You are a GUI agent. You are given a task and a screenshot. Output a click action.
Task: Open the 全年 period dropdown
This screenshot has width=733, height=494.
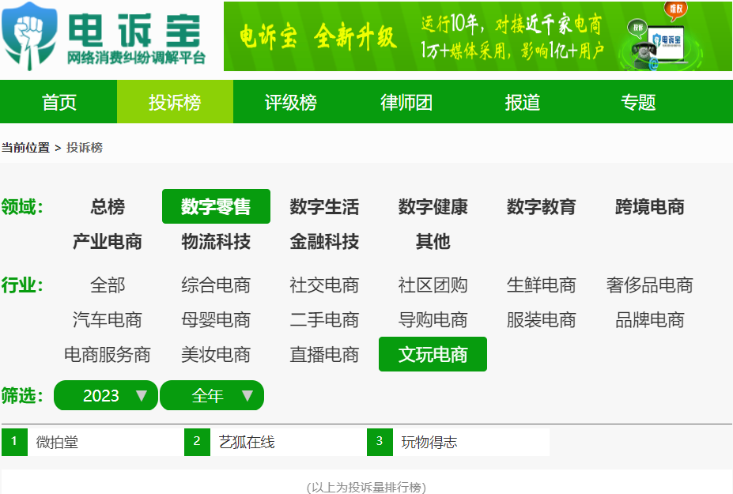coord(212,395)
